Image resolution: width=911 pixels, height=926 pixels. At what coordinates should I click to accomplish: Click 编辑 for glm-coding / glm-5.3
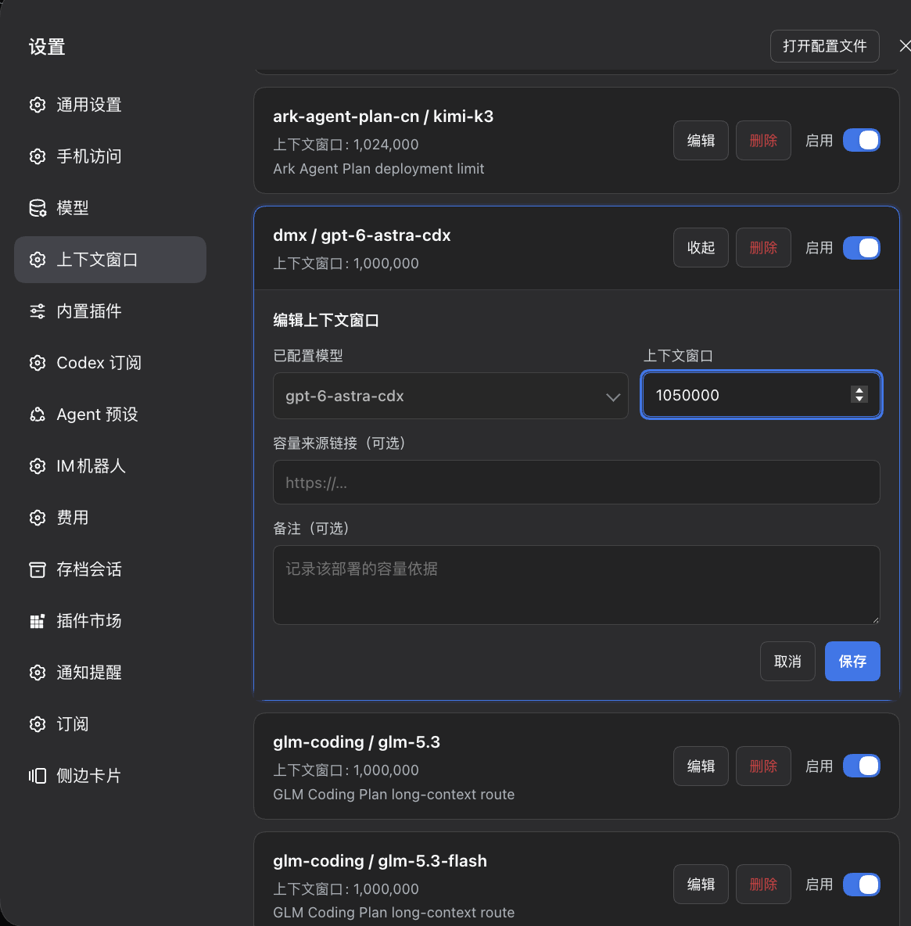tap(701, 766)
